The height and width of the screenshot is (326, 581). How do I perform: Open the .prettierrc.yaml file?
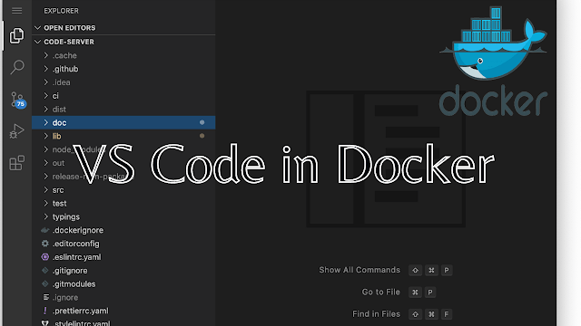pos(81,311)
